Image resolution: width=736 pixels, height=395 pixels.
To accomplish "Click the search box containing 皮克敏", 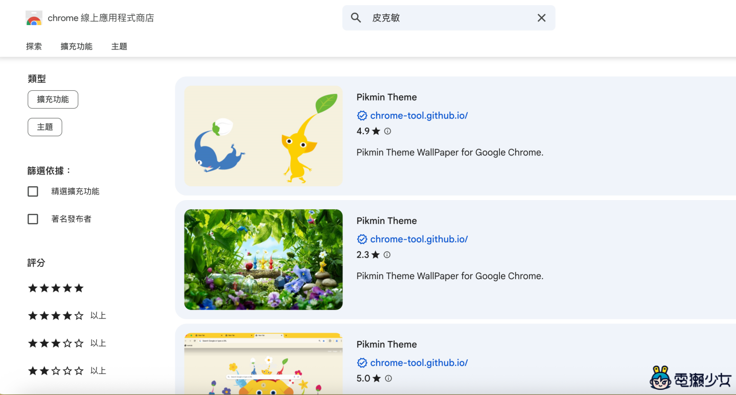I will click(x=449, y=18).
